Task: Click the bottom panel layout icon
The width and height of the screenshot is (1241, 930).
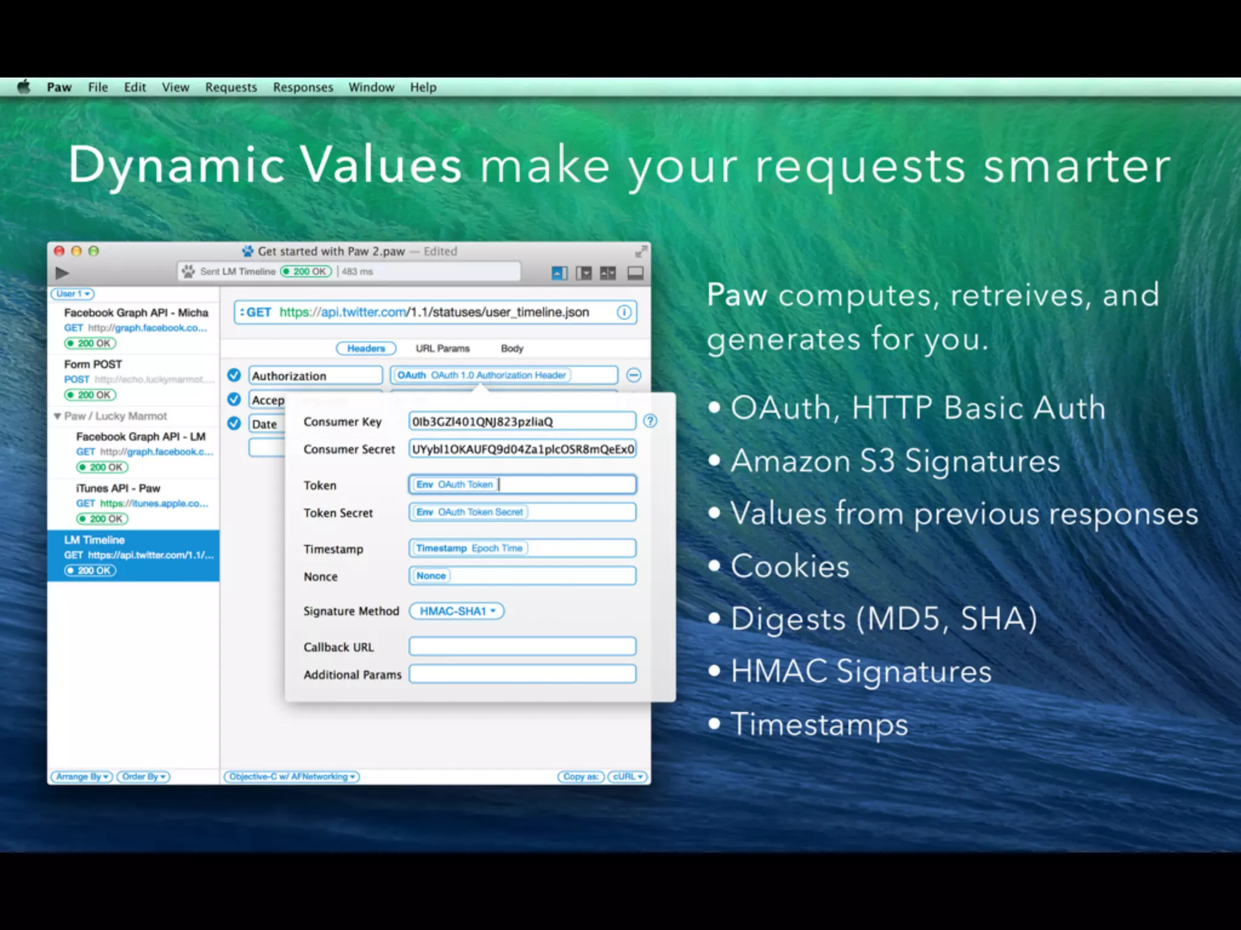Action: tap(635, 273)
